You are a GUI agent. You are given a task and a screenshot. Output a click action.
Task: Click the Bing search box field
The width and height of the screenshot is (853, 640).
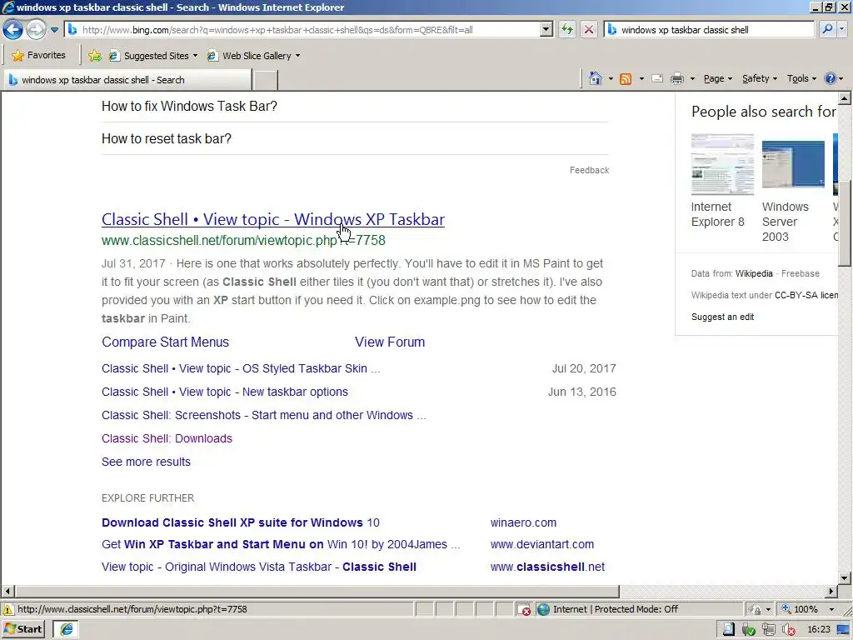[x=709, y=30]
